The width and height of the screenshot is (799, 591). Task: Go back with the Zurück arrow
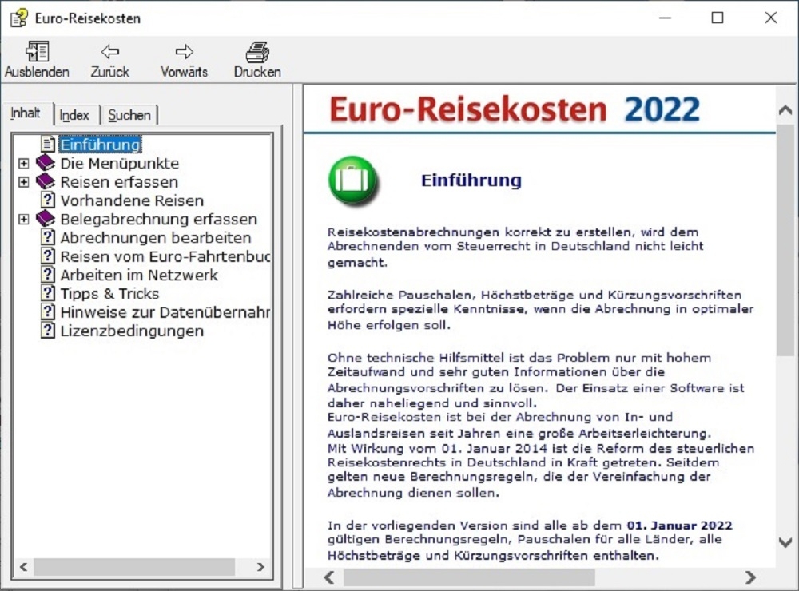tap(110, 51)
